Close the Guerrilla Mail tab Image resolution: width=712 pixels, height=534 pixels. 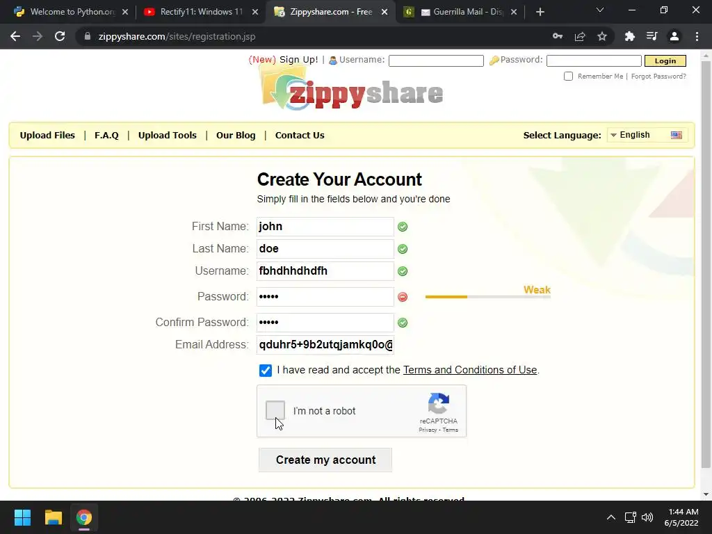tap(514, 13)
